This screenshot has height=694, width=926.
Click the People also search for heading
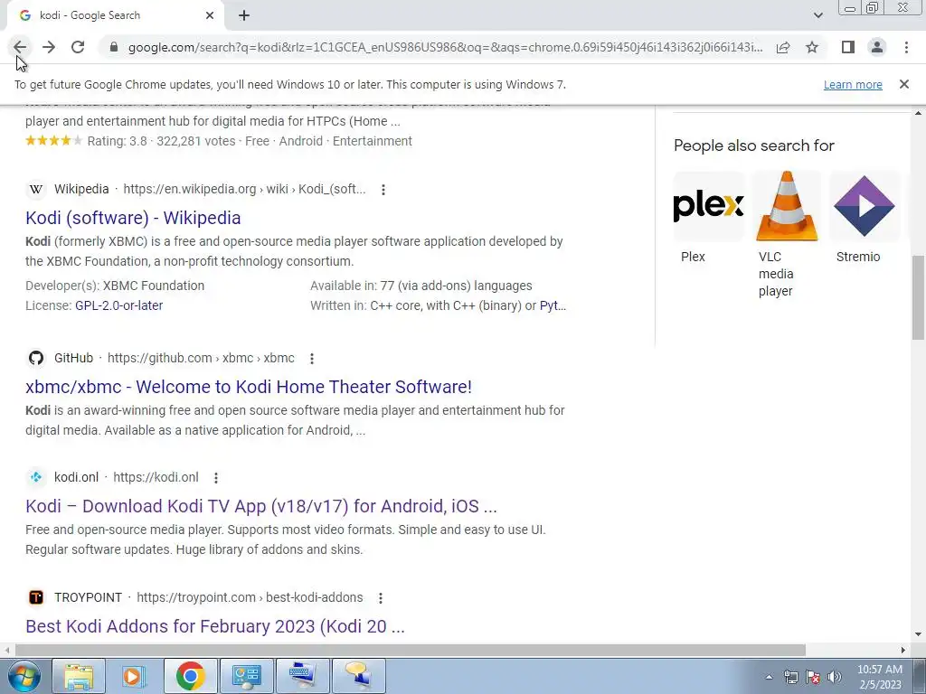[753, 145]
